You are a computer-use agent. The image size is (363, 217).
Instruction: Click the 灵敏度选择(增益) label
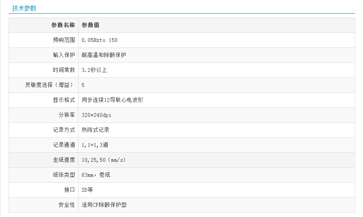(x=50, y=85)
